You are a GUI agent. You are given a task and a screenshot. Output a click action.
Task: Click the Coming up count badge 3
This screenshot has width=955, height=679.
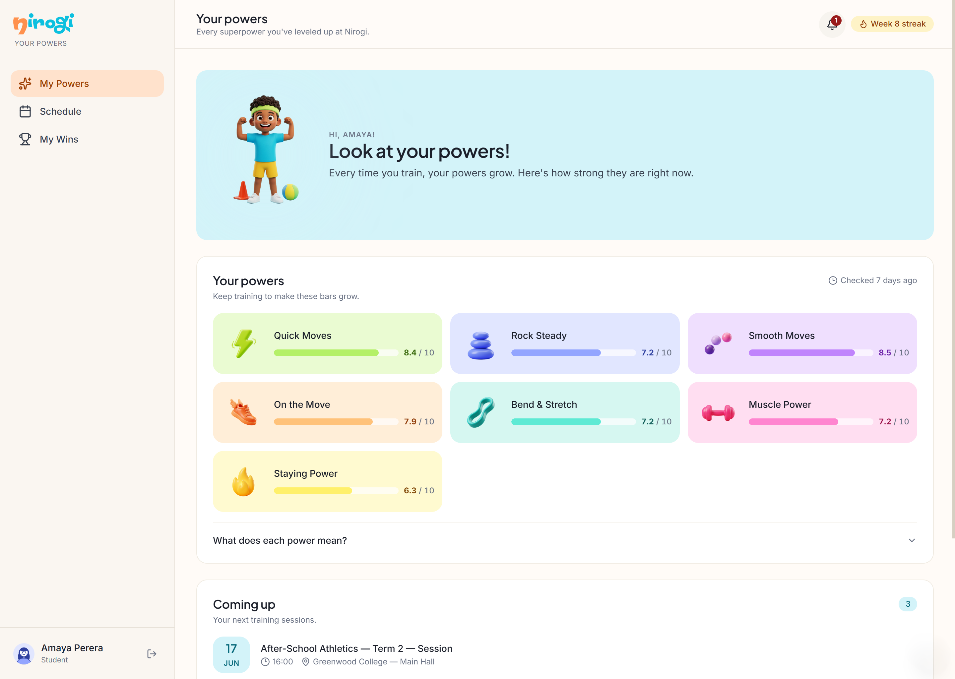(907, 604)
